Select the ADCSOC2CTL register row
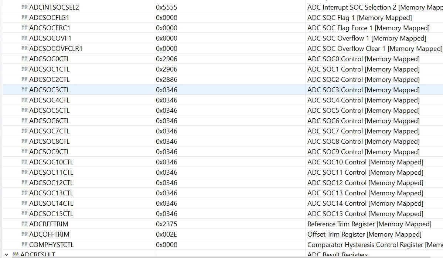443x258 pixels. tap(223, 80)
